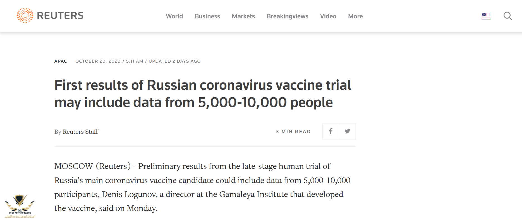This screenshot has width=522, height=219.
Task: Open the Reuters Staff author link
Action: click(x=80, y=132)
